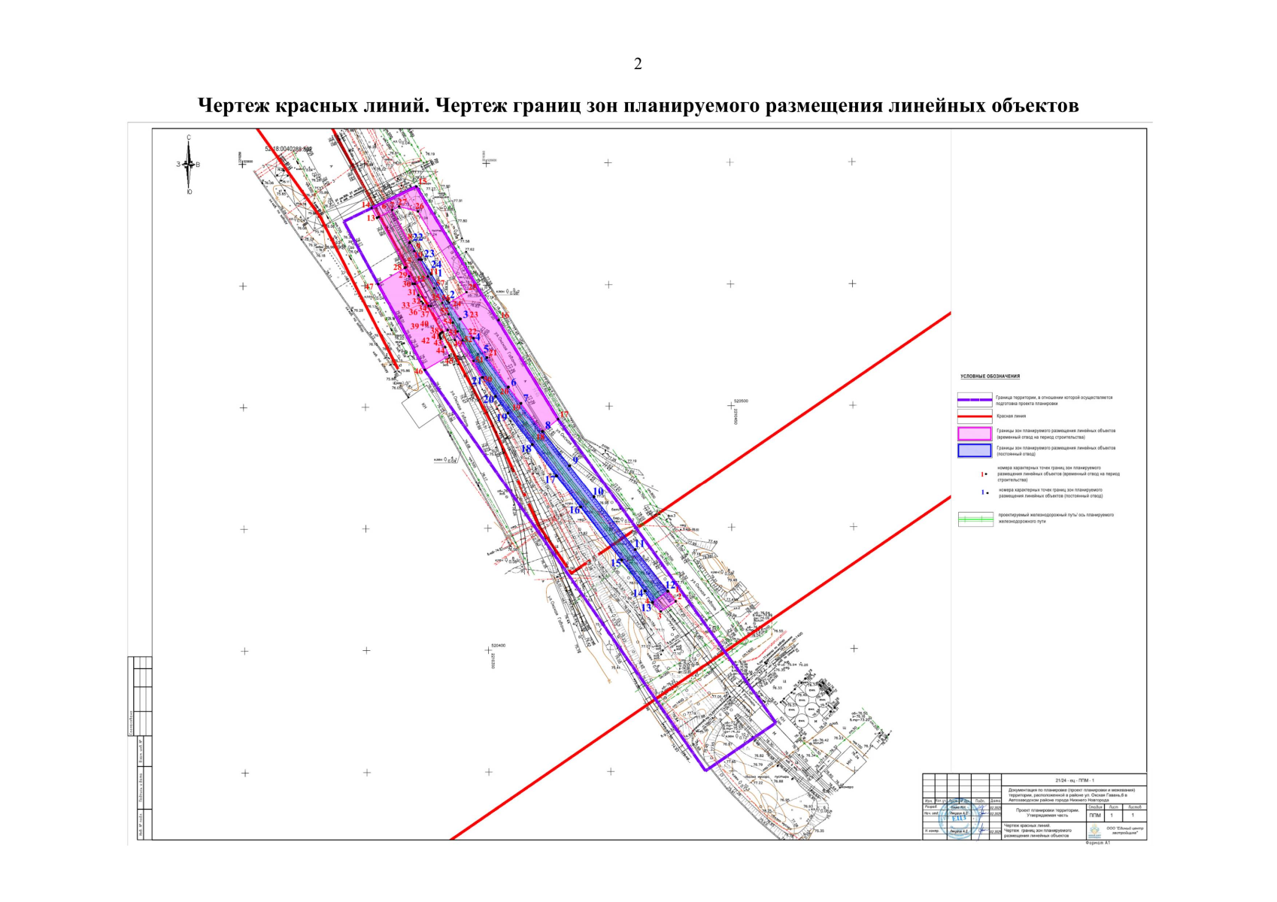Click the north arrow compass symbol
The height and width of the screenshot is (902, 1277).
coord(189,165)
